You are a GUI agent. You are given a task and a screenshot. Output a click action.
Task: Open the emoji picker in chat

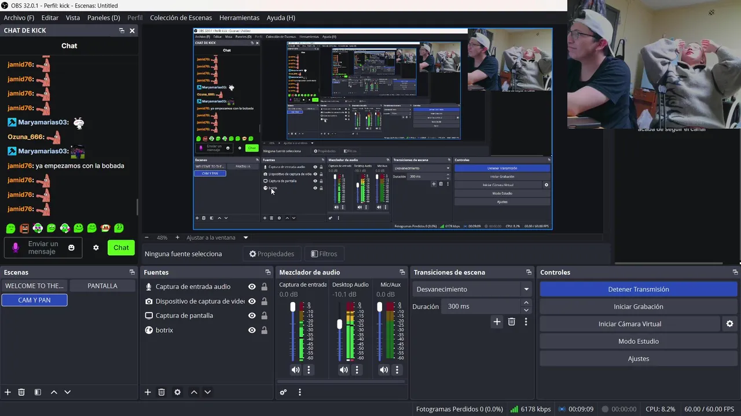click(71, 247)
